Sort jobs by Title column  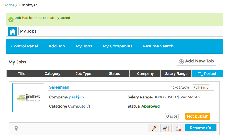tap(21, 74)
